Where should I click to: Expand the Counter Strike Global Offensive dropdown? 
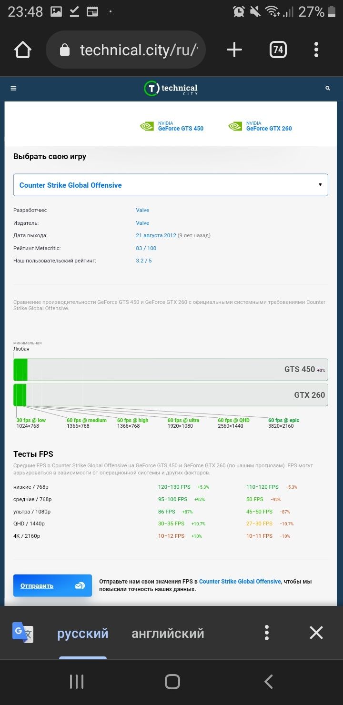tap(171, 185)
